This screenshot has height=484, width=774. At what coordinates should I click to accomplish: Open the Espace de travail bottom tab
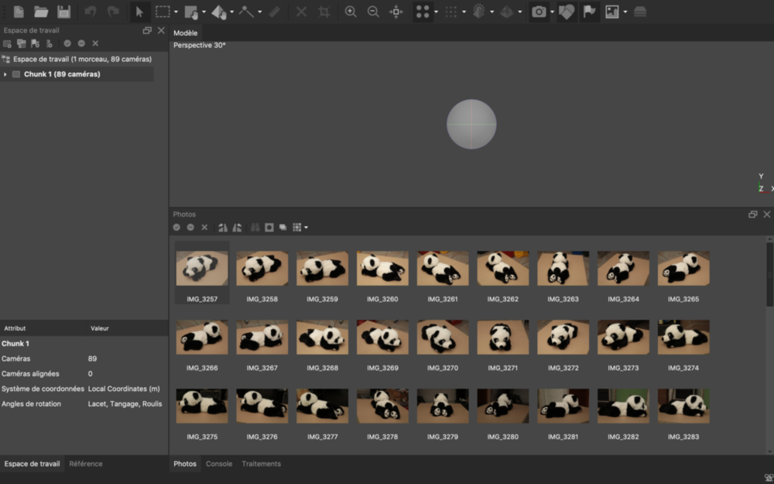point(32,464)
